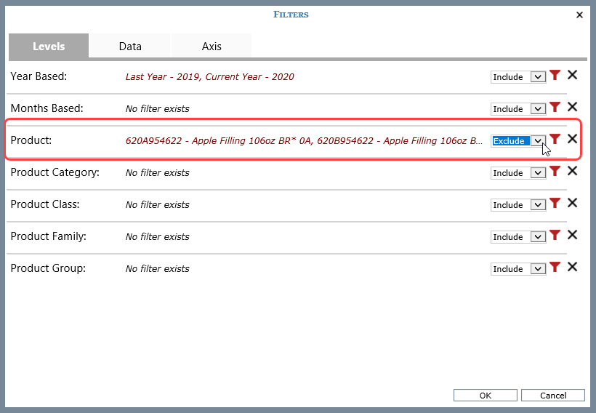Expand Include dropdown for Product Category
The height and width of the screenshot is (413, 596).
pos(518,173)
